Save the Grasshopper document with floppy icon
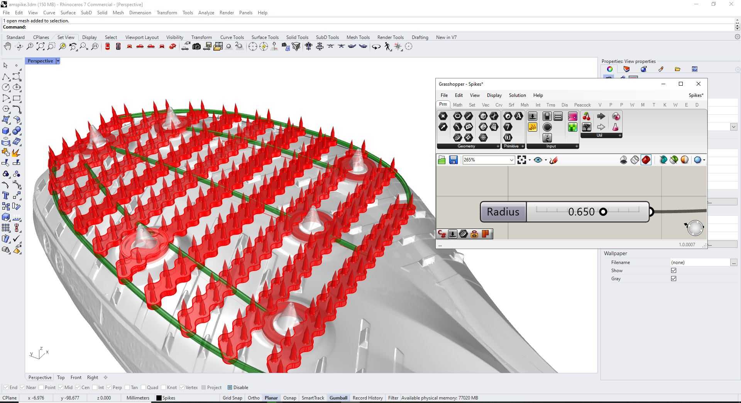The width and height of the screenshot is (741, 403). point(453,160)
